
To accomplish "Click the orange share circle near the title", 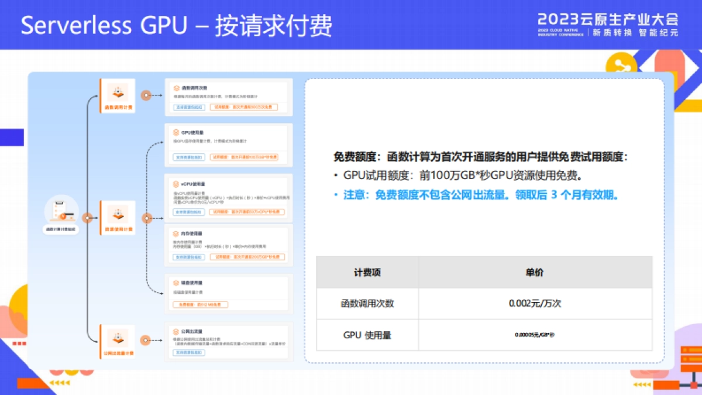I will [x=621, y=63].
